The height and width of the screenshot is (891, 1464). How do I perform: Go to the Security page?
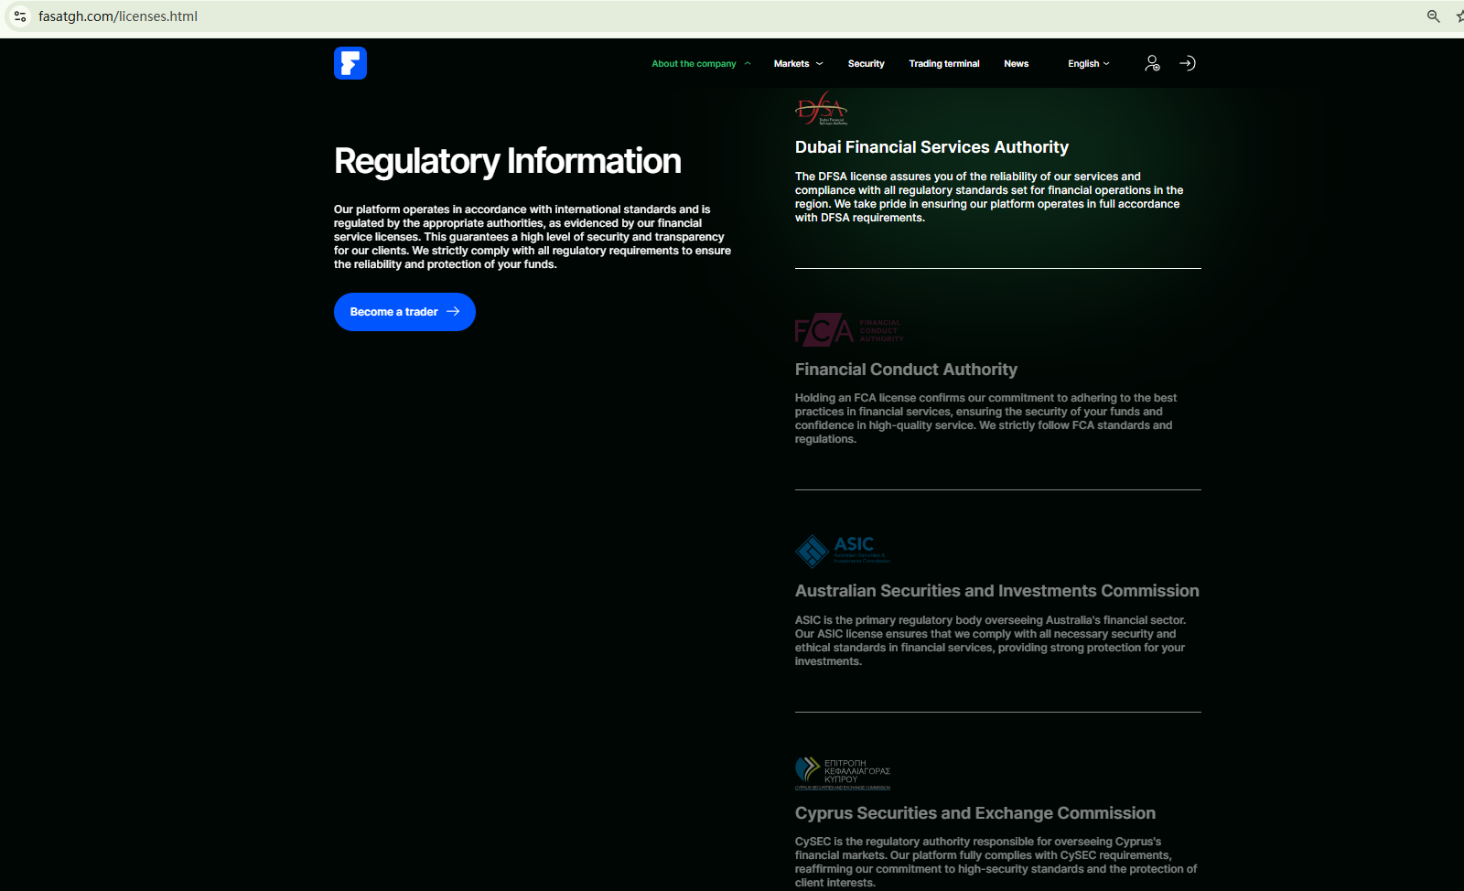tap(866, 64)
